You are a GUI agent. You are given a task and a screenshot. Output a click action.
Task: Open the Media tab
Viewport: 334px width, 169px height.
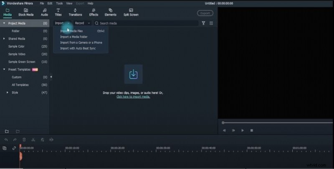click(x=8, y=13)
